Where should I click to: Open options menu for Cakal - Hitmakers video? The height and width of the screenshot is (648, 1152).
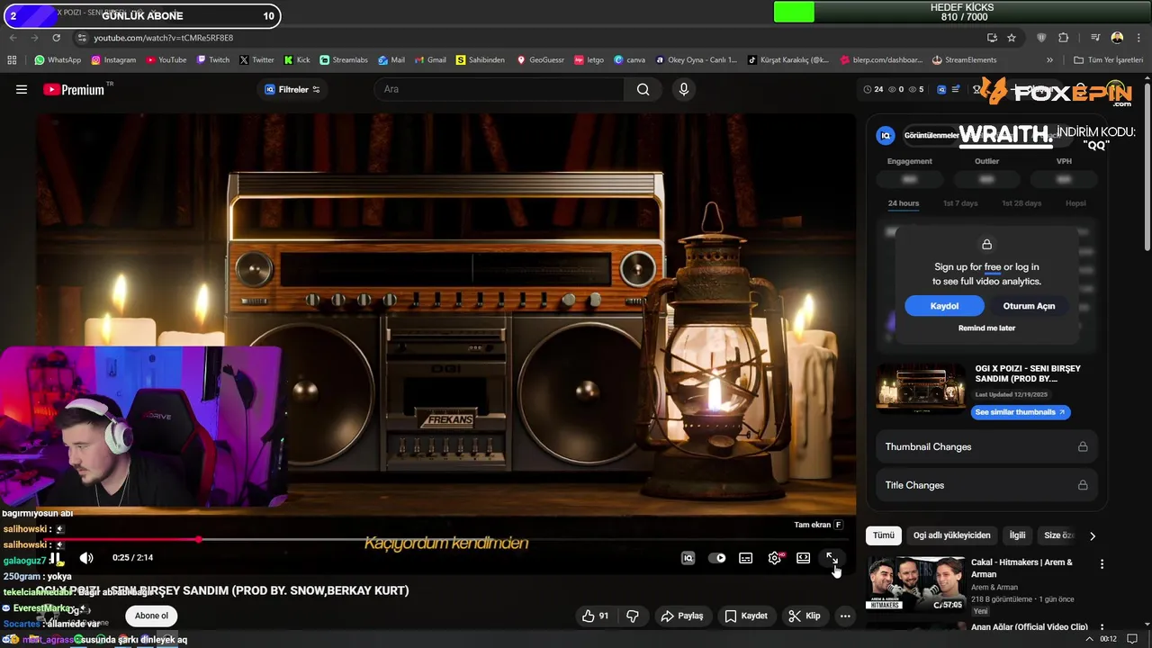1102,564
